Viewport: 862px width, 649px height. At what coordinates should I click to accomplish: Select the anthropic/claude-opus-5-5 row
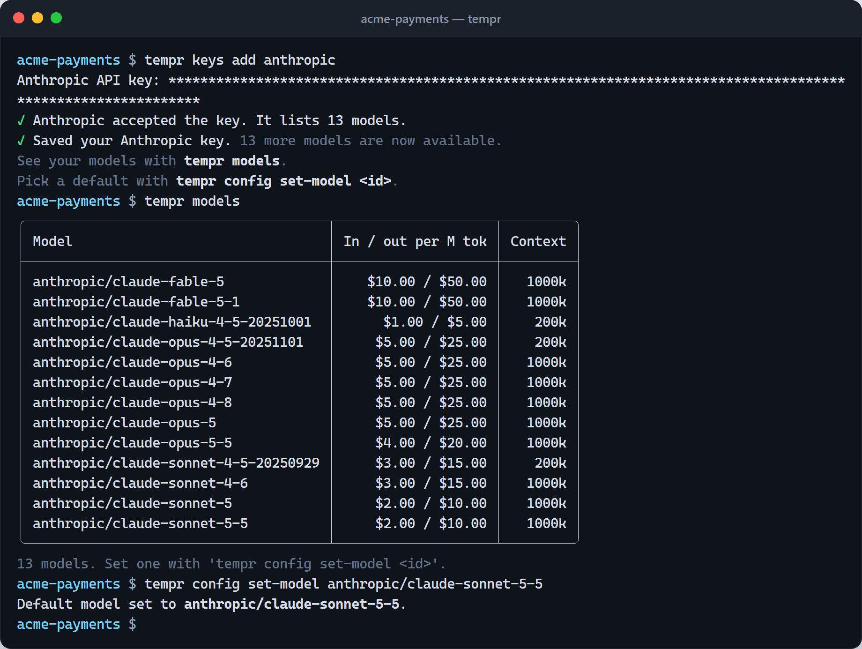pos(299,443)
